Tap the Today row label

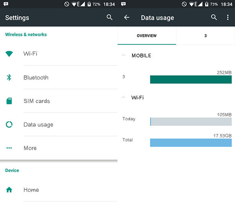[x=129, y=119]
